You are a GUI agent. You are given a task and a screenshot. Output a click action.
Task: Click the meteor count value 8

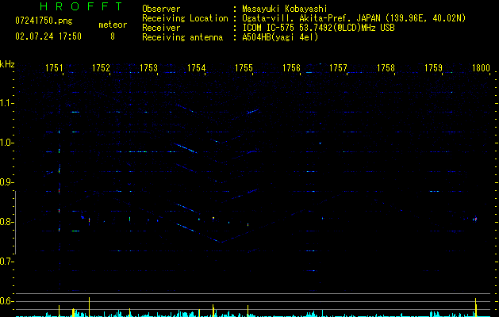tap(113, 36)
